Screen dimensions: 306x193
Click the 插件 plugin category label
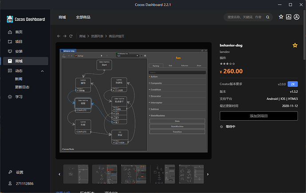click(223, 58)
